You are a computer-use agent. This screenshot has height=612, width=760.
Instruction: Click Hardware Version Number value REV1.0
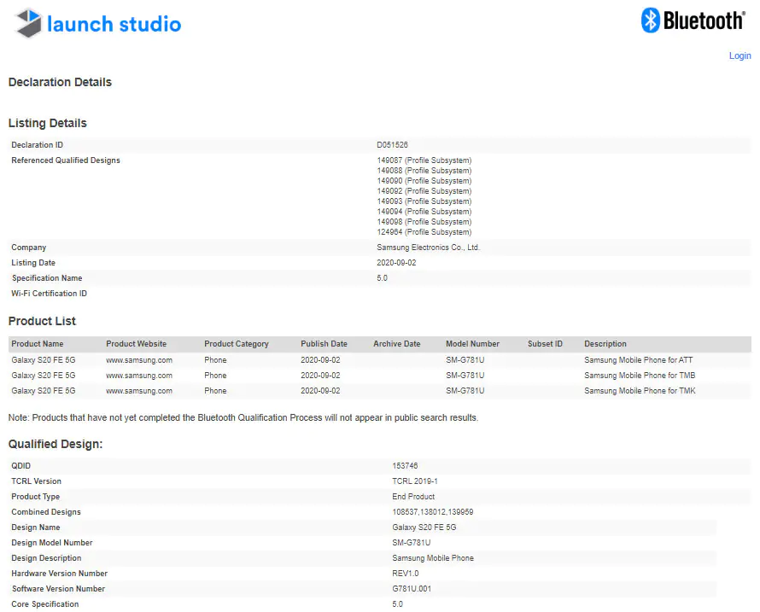click(x=406, y=574)
